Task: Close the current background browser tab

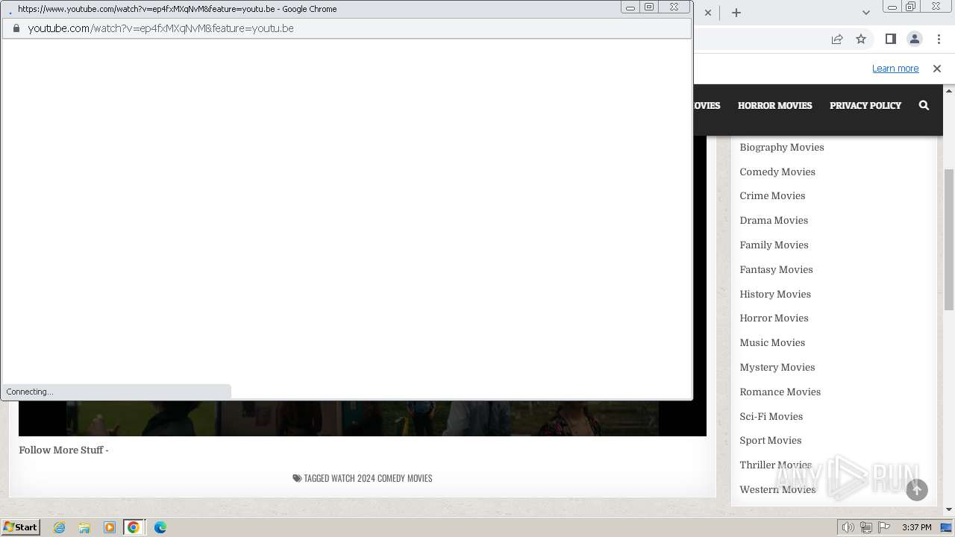Action: coord(708,13)
